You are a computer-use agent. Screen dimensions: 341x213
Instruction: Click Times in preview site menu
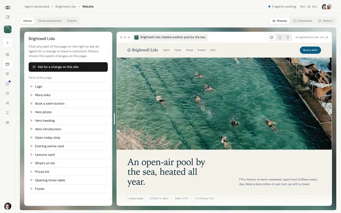coord(177,50)
